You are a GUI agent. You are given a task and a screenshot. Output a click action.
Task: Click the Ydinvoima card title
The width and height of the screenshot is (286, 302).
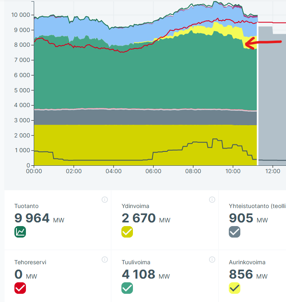[135, 206]
